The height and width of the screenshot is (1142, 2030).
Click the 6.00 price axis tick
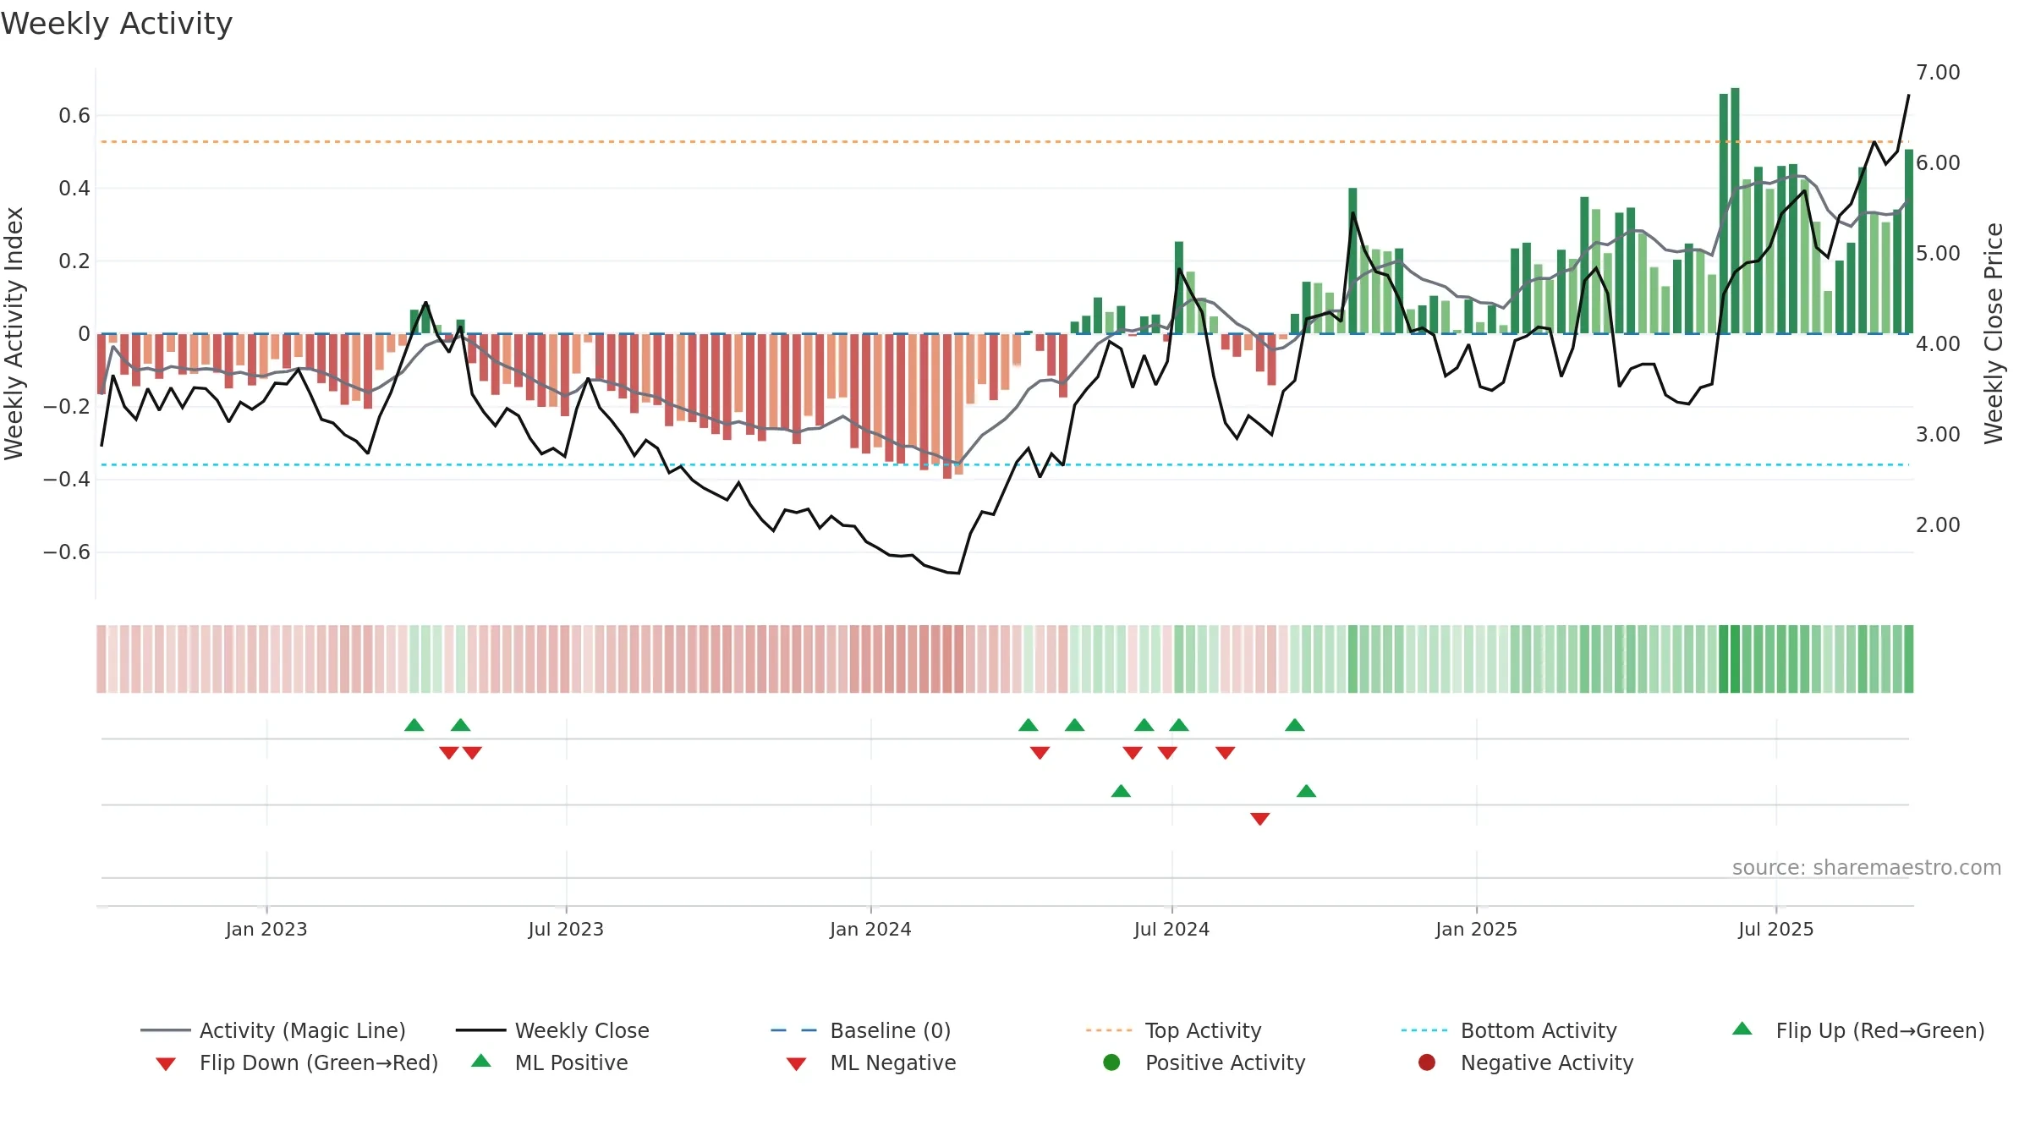tap(1938, 163)
